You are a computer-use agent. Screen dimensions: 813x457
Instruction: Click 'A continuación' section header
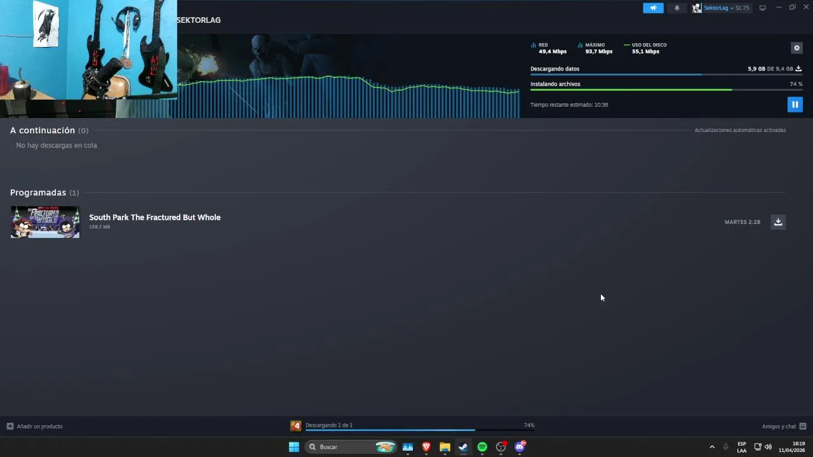pyautogui.click(x=43, y=130)
